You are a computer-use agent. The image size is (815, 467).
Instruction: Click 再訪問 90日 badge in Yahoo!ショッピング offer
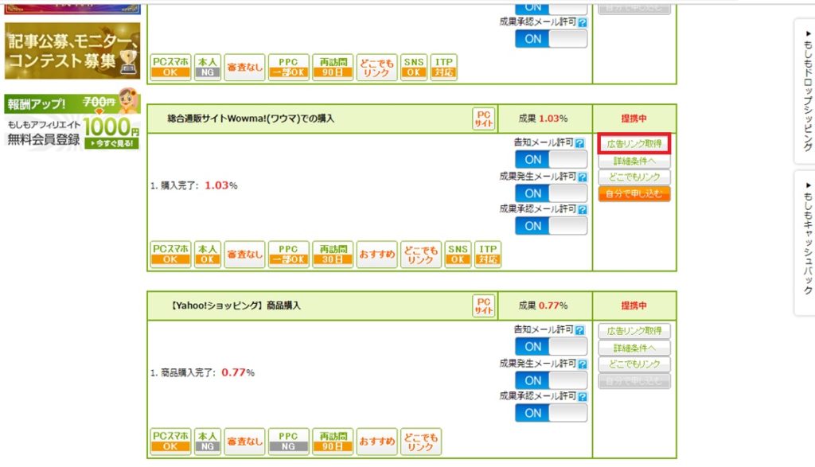click(x=333, y=441)
